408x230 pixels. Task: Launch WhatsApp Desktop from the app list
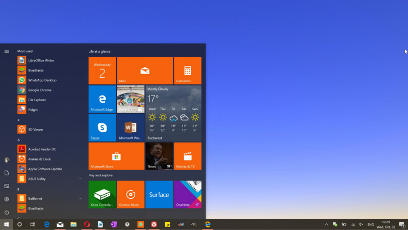(x=49, y=80)
